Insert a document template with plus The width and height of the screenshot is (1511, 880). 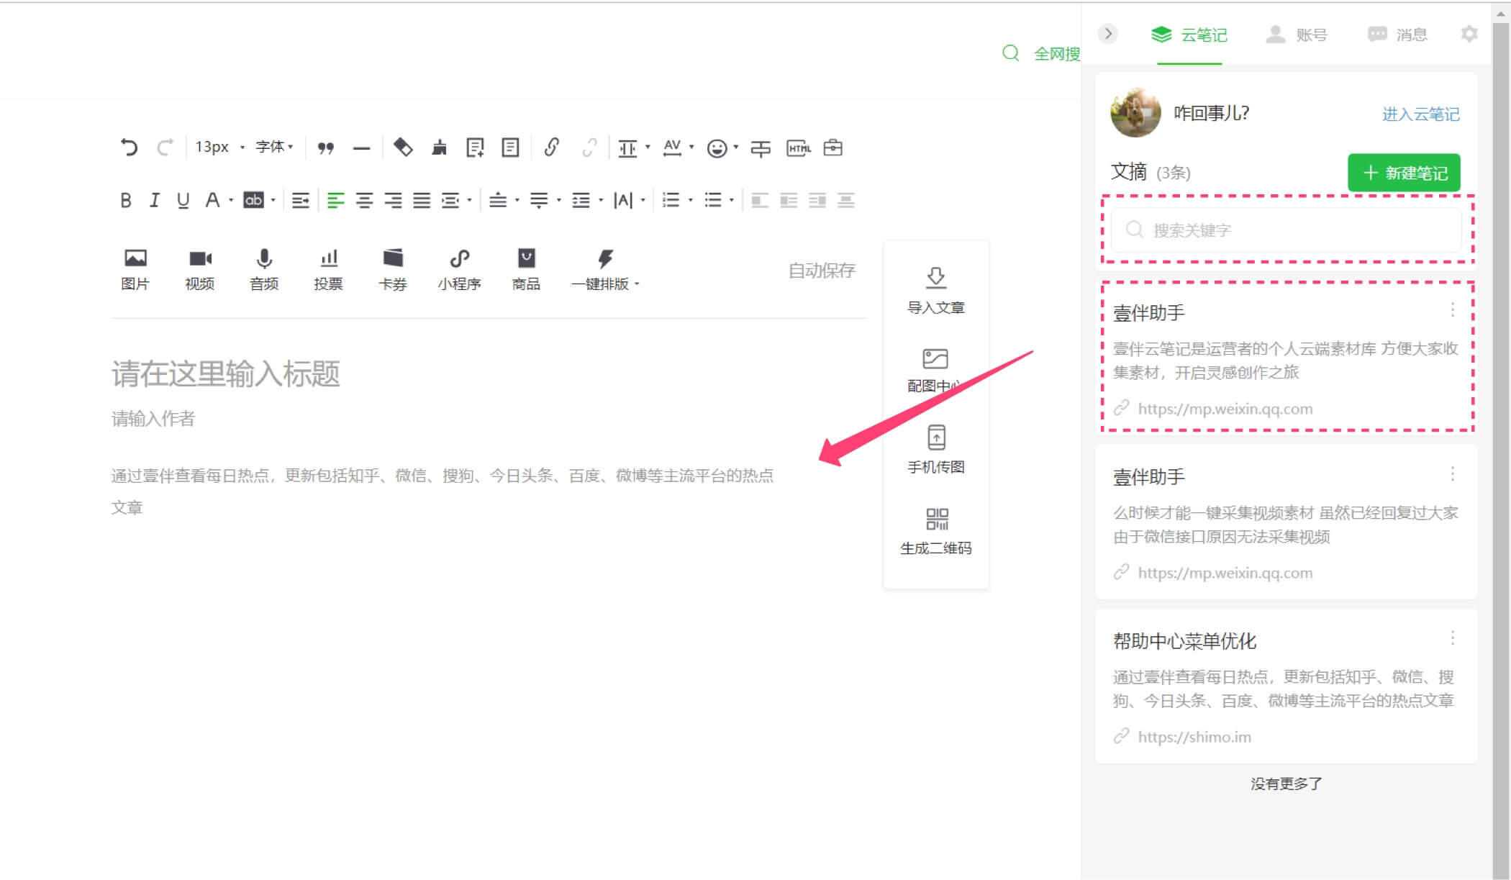coord(475,148)
